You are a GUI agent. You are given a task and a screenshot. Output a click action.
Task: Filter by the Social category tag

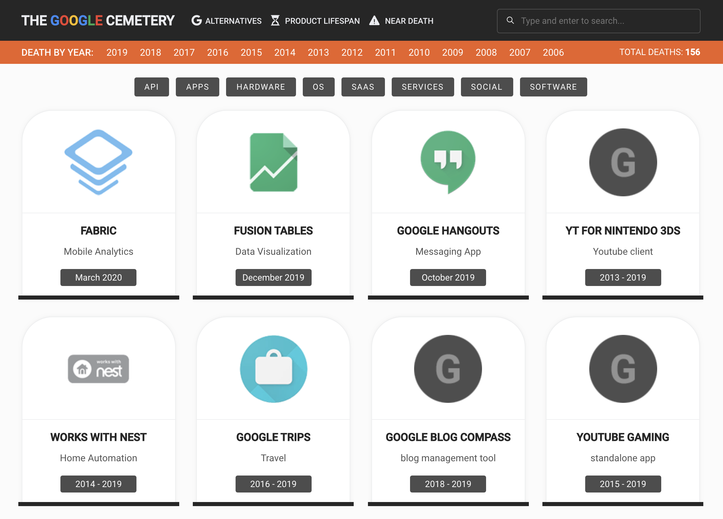pos(486,87)
